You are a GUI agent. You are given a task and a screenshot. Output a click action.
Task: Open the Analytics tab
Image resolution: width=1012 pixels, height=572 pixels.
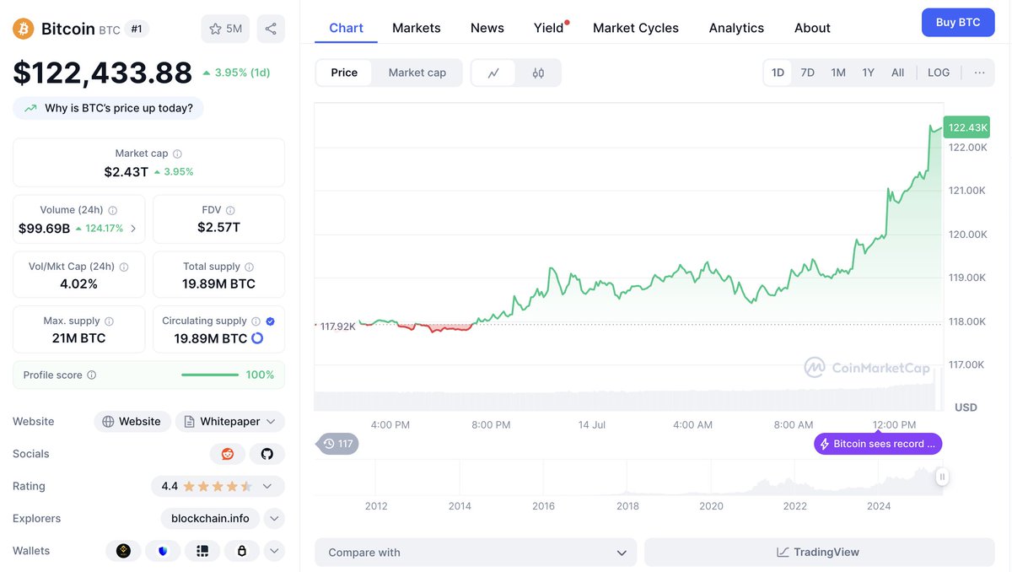736,28
